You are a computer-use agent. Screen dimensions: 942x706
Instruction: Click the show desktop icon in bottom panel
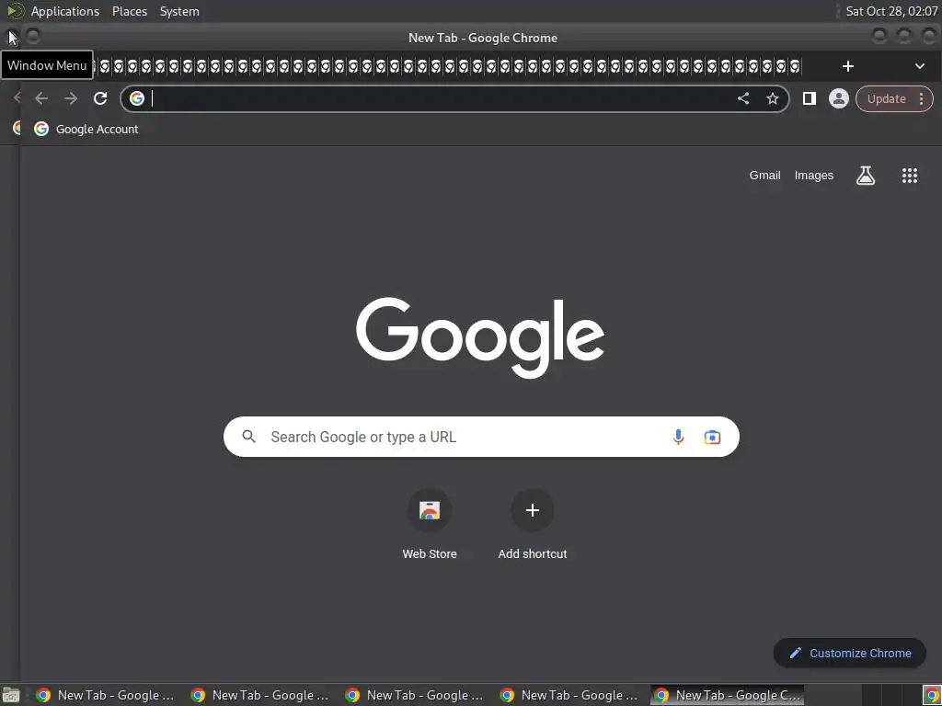click(x=11, y=695)
